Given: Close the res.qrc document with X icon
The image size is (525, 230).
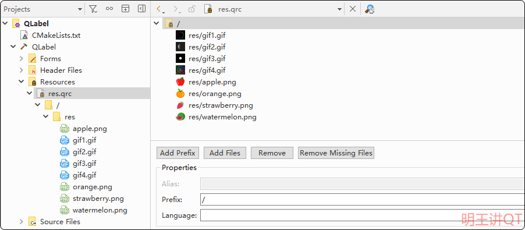Looking at the screenshot, I should click(x=352, y=9).
